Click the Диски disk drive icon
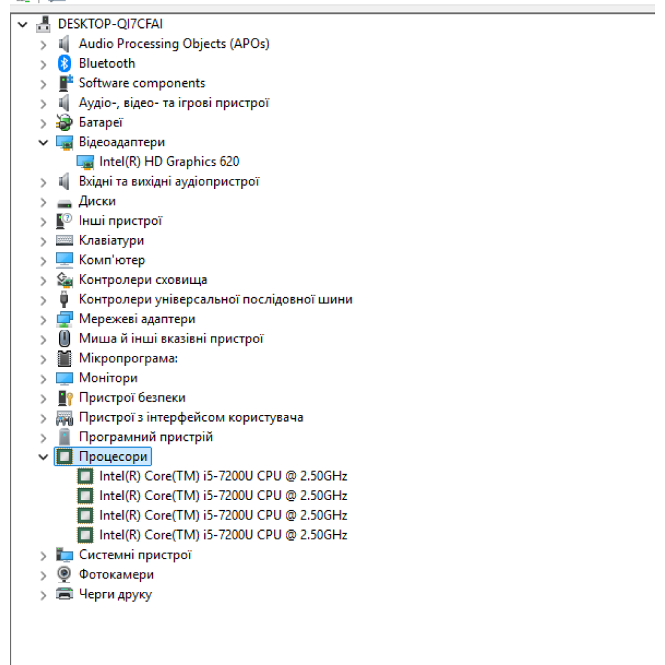 [65, 203]
